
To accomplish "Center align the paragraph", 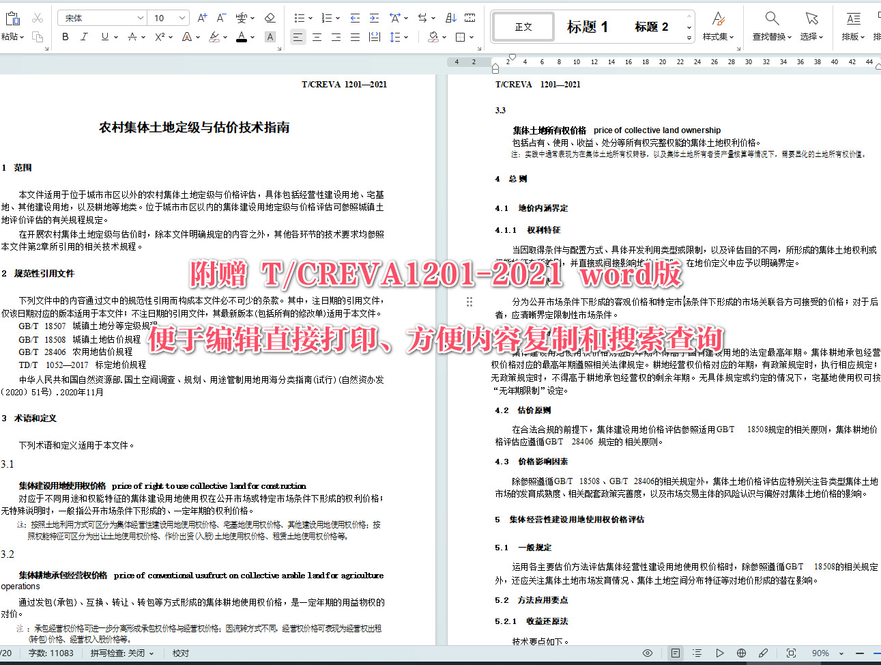I will tap(317, 37).
